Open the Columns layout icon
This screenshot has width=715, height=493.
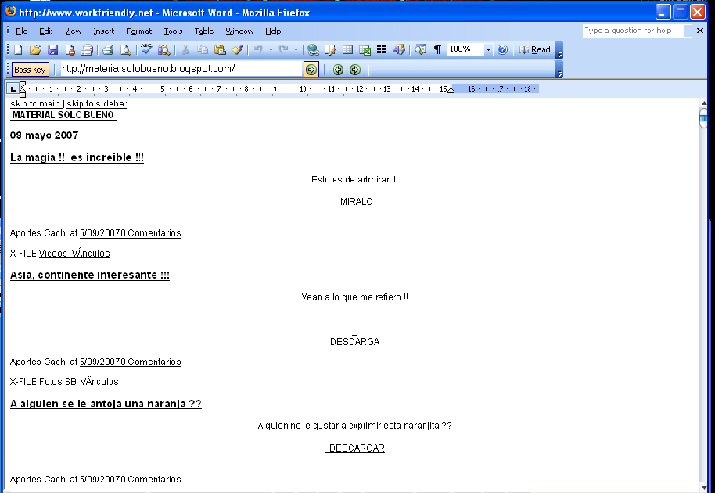pos(381,49)
